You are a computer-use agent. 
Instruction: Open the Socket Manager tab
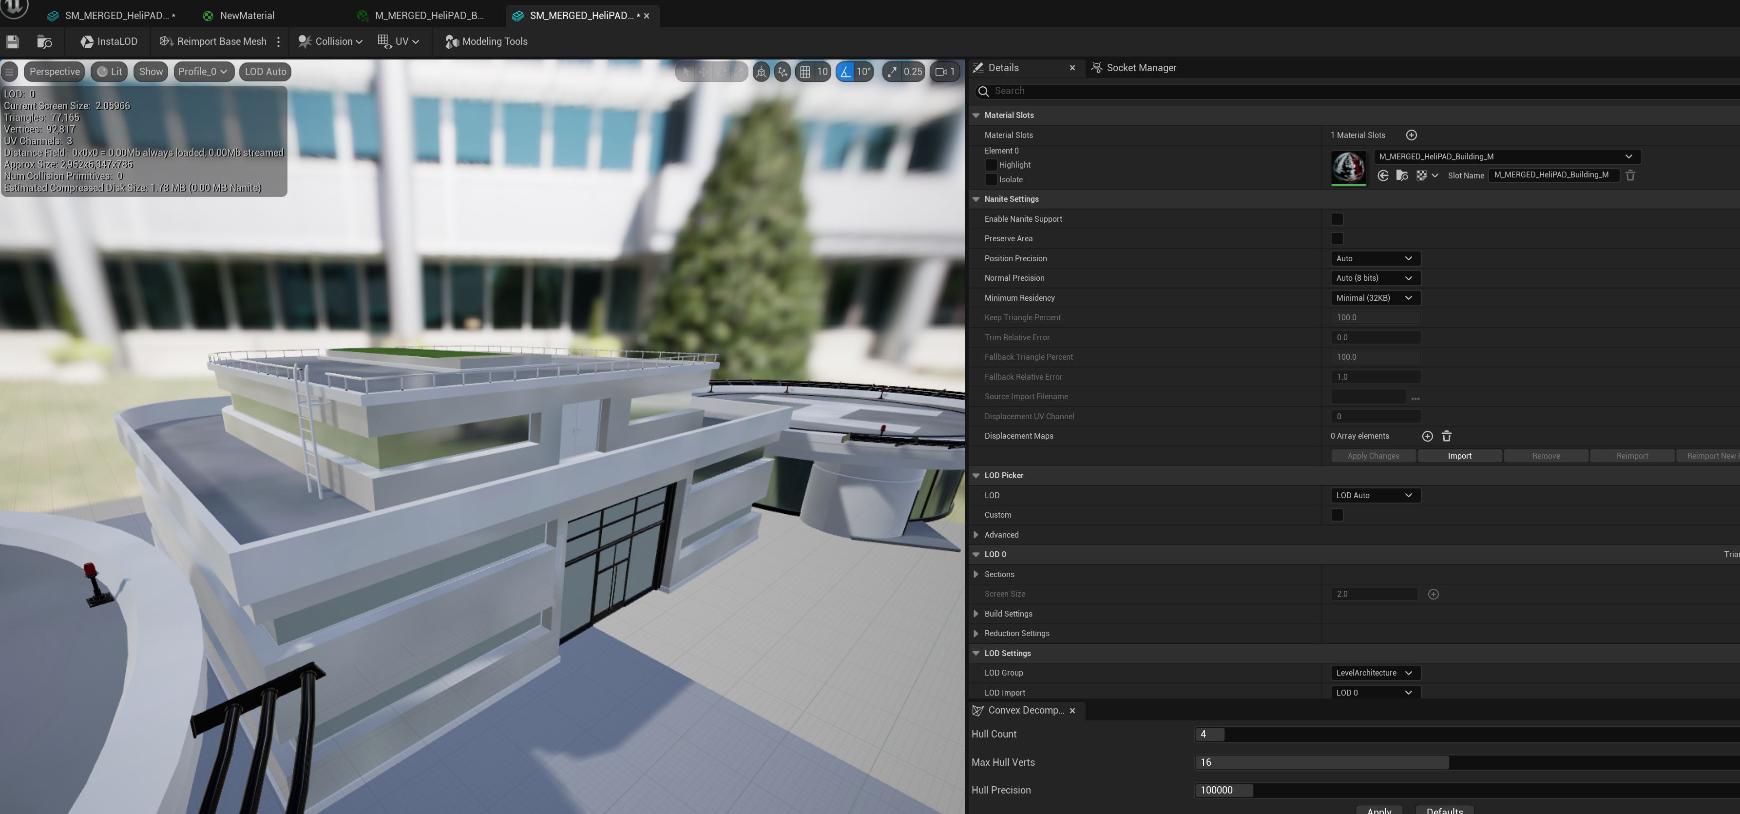pos(1141,68)
